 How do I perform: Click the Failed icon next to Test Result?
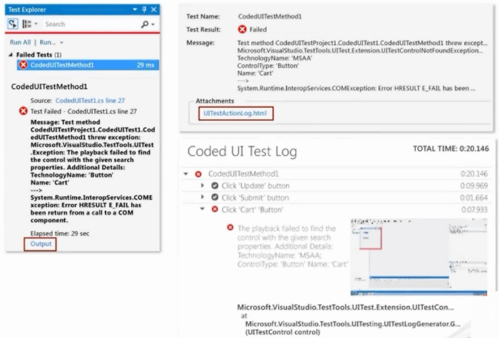point(242,30)
